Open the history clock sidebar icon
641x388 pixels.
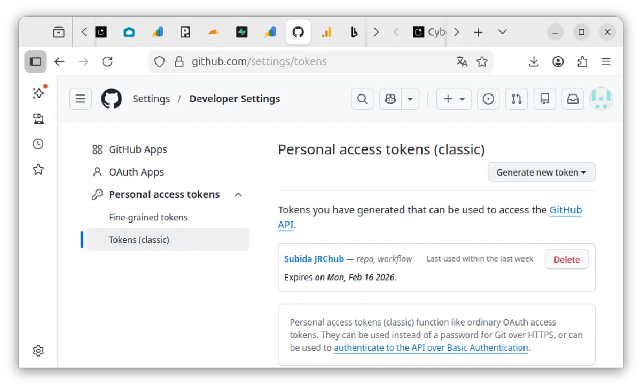click(x=38, y=144)
